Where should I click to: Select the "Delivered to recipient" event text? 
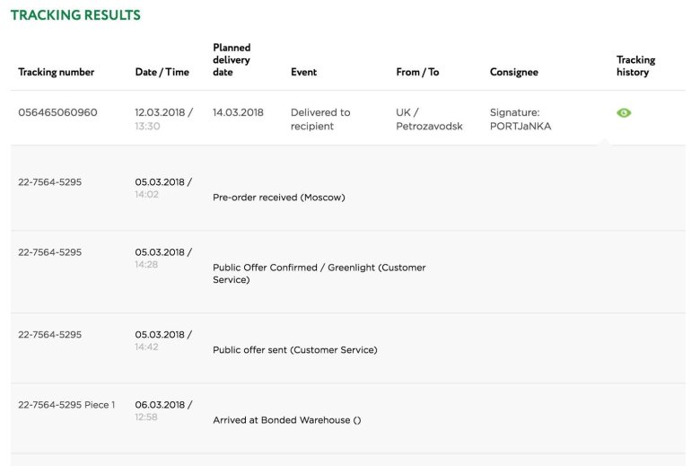[319, 119]
